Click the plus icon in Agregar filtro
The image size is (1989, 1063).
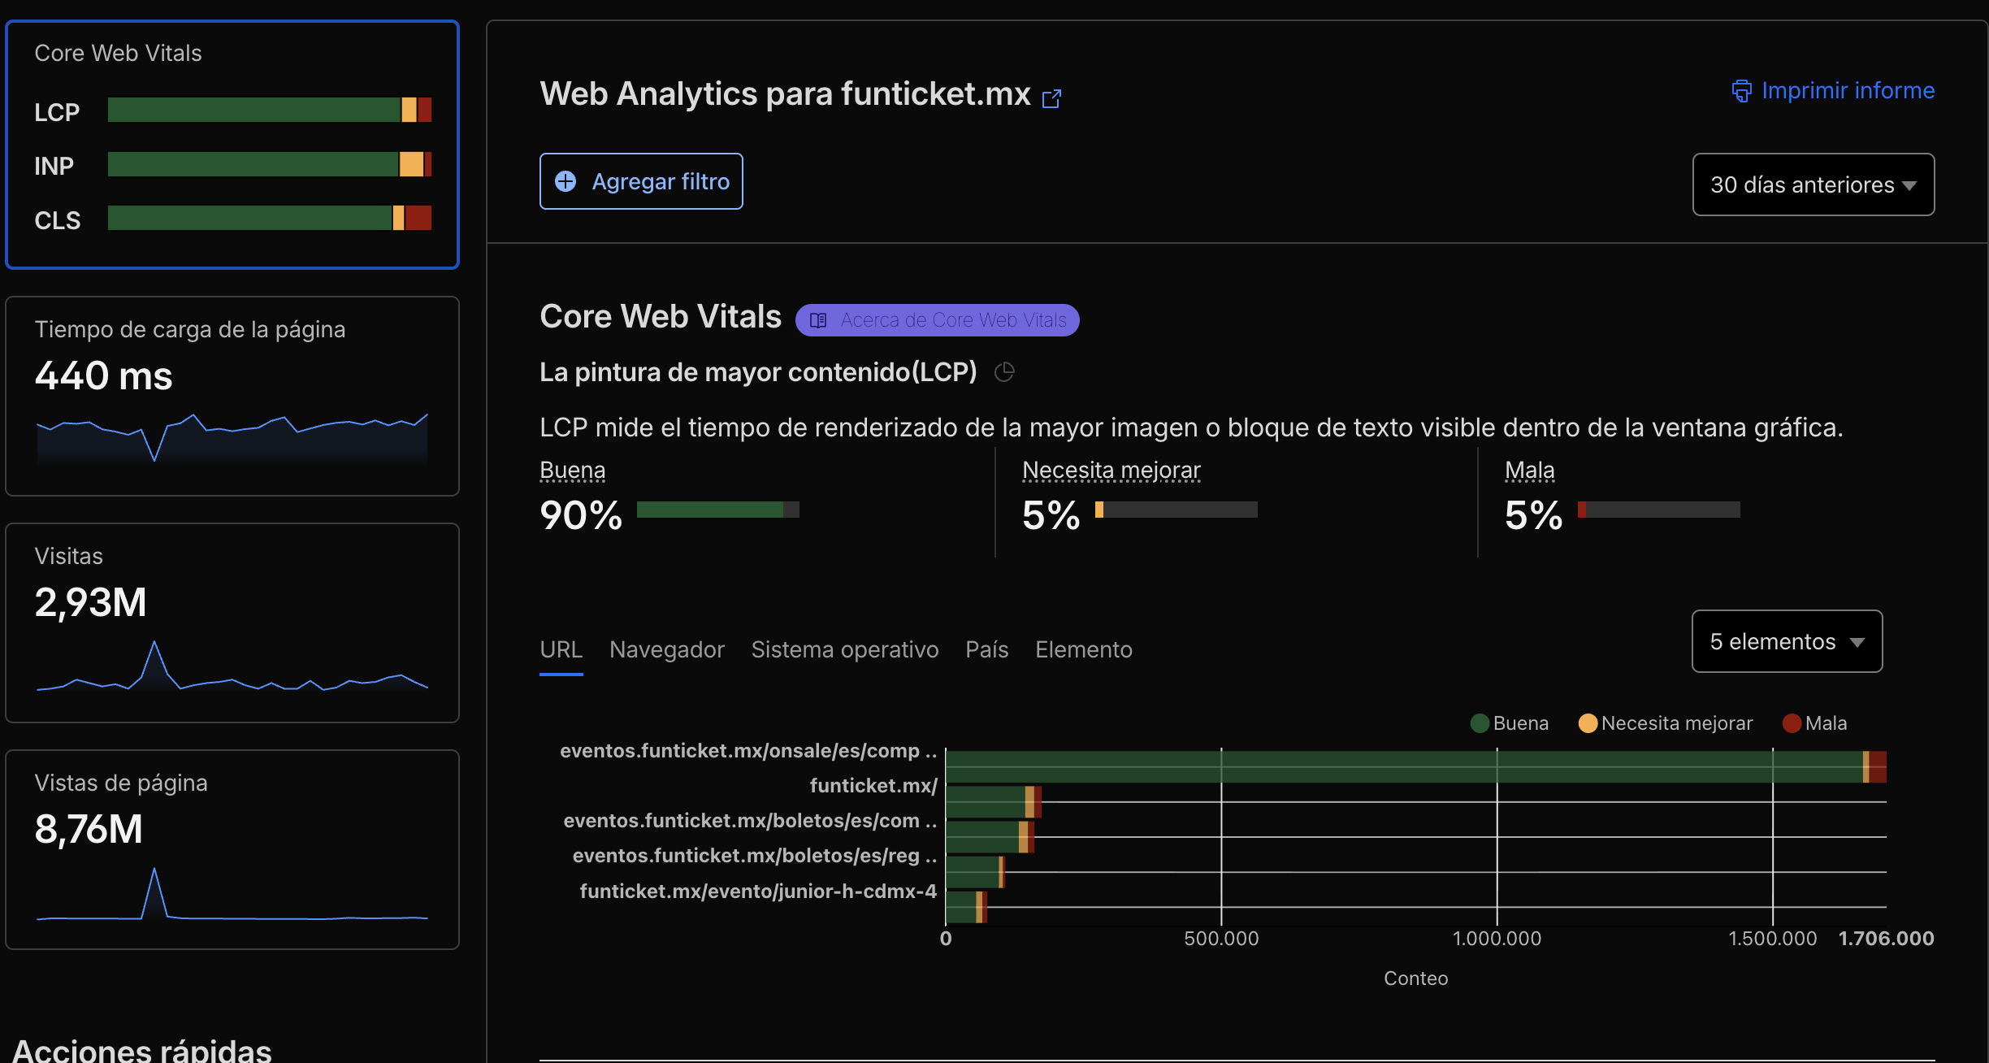click(565, 181)
